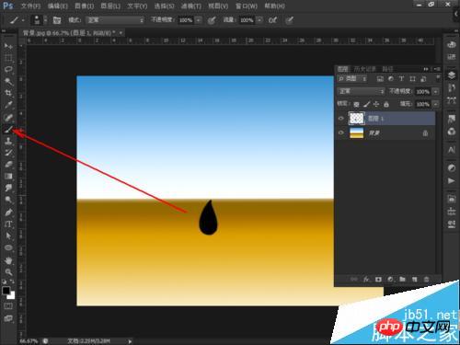
Task: Toggle the brush panel button
Action: coord(57,20)
